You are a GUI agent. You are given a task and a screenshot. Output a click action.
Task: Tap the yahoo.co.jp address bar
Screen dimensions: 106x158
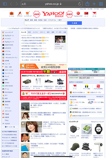(52, 4)
